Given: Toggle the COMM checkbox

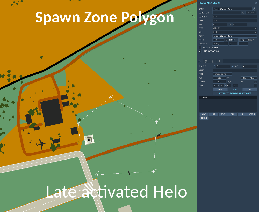Looking at the screenshot, I should coord(227,40).
